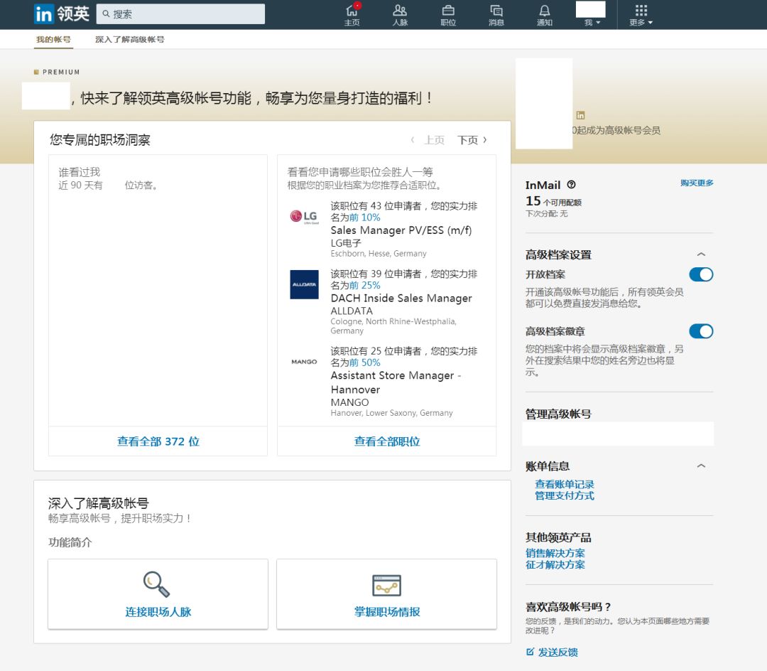This screenshot has width=767, height=671.
Task: Click the 管理高级帐号 heading
Action: (558, 414)
